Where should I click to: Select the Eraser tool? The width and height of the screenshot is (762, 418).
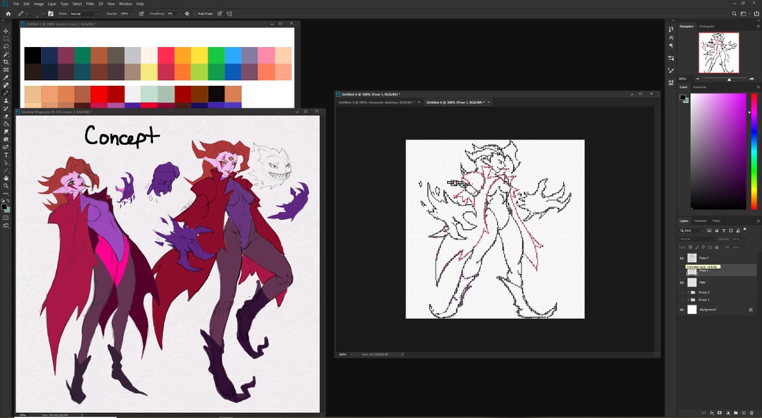point(6,116)
